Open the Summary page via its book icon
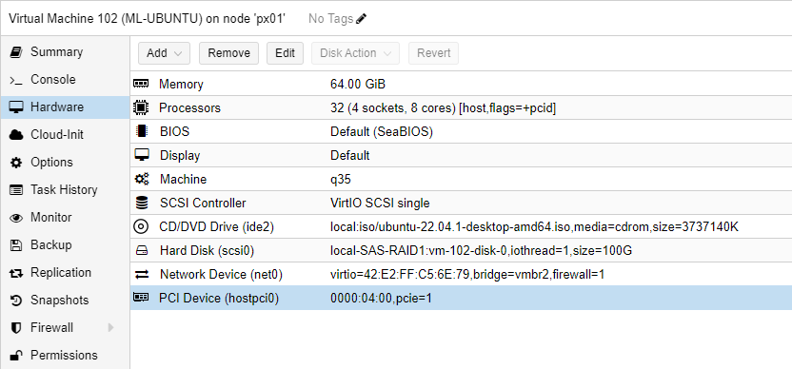Screen dimensions: 792x369 point(16,52)
